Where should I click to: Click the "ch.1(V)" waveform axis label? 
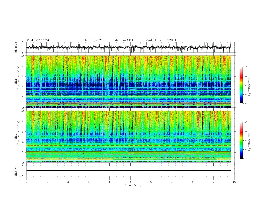pyautogui.click(x=16, y=47)
